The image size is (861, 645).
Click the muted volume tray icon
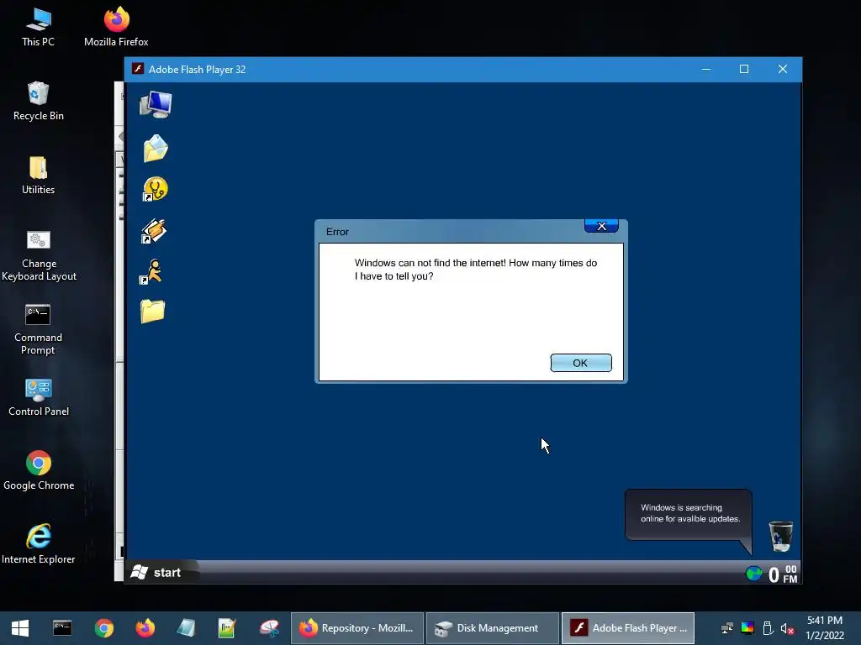point(787,628)
